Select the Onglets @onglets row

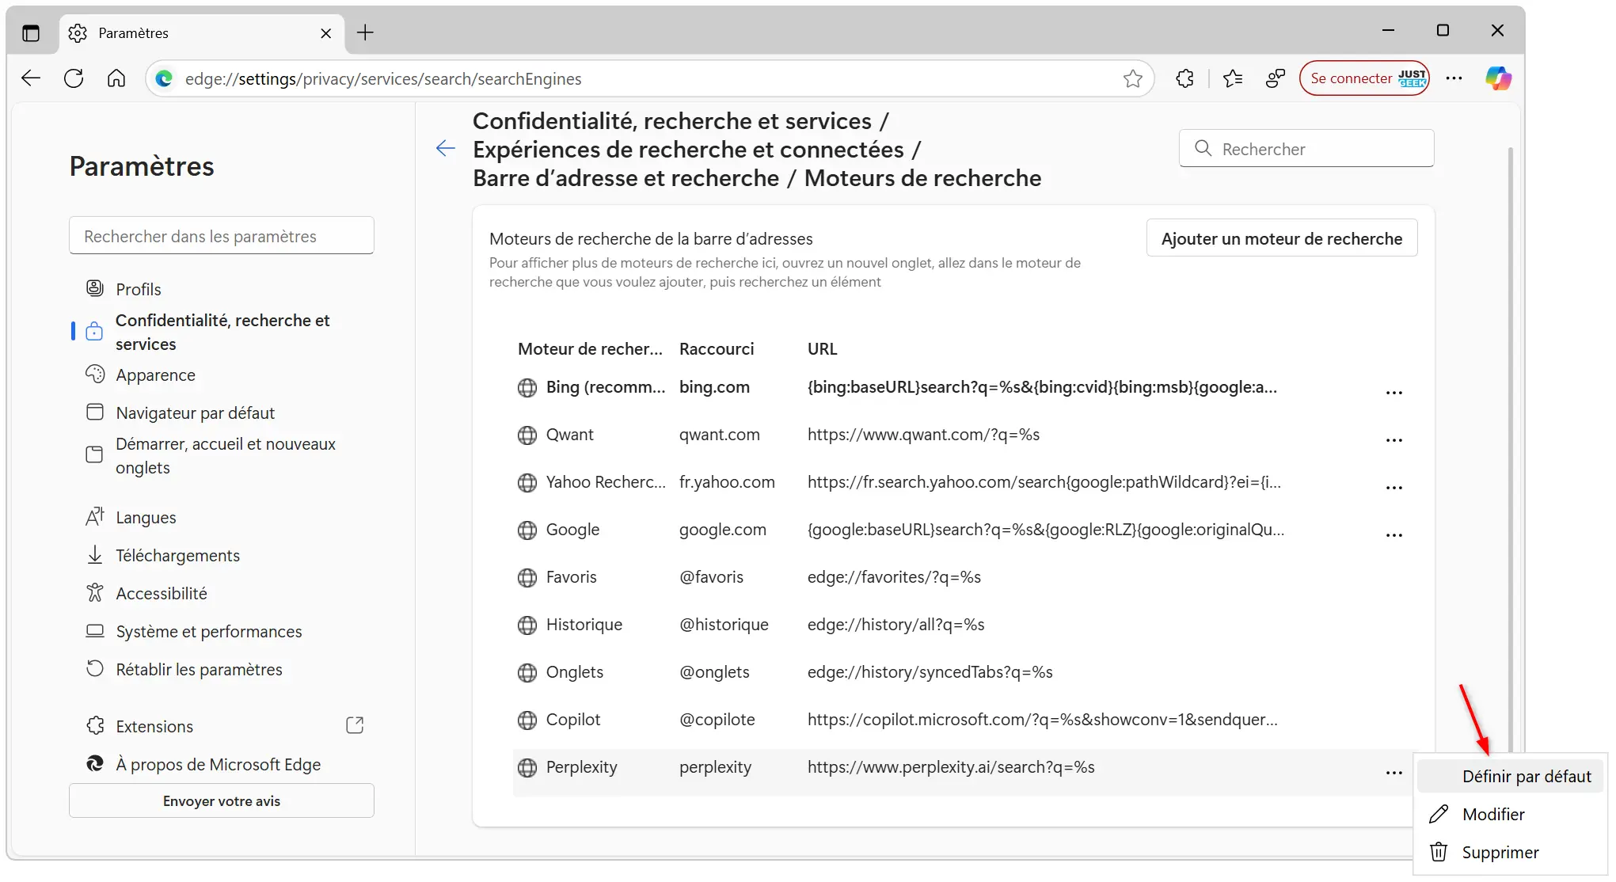coord(962,672)
